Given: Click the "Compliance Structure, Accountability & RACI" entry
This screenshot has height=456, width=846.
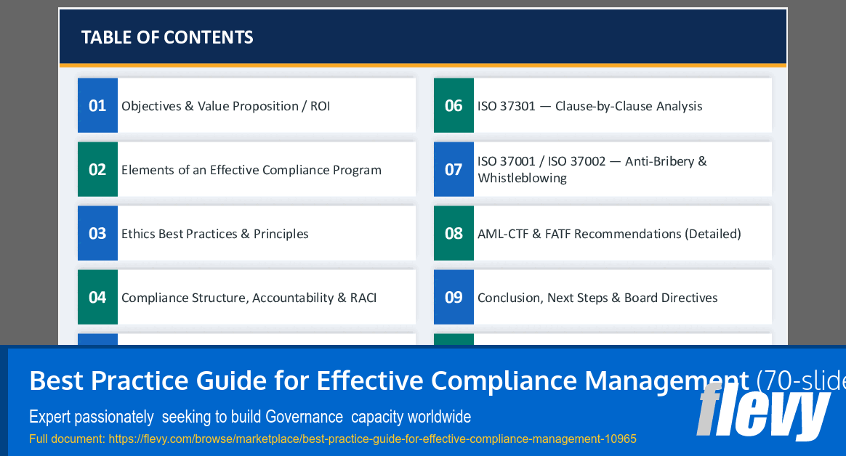Looking at the screenshot, I should tap(249, 297).
